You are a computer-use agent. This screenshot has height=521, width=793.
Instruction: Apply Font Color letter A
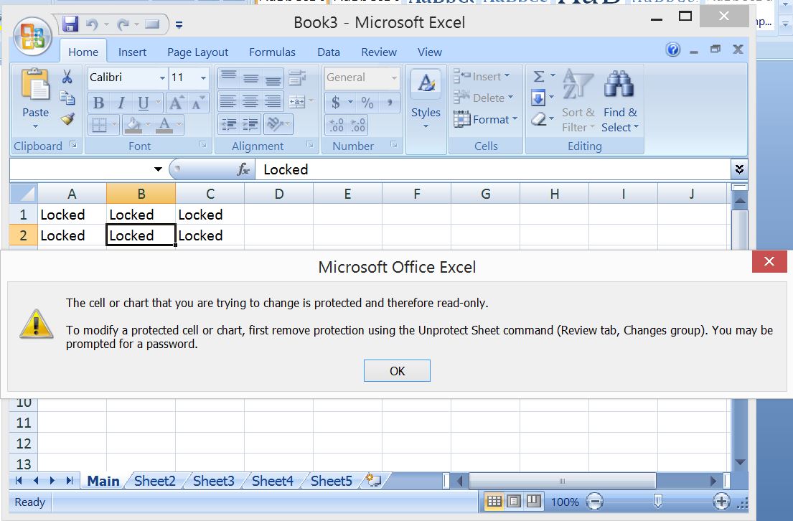tap(164, 124)
